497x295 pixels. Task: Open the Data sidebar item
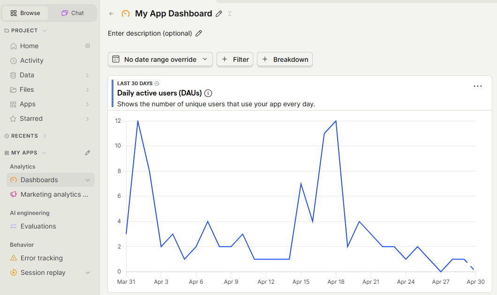pos(27,75)
